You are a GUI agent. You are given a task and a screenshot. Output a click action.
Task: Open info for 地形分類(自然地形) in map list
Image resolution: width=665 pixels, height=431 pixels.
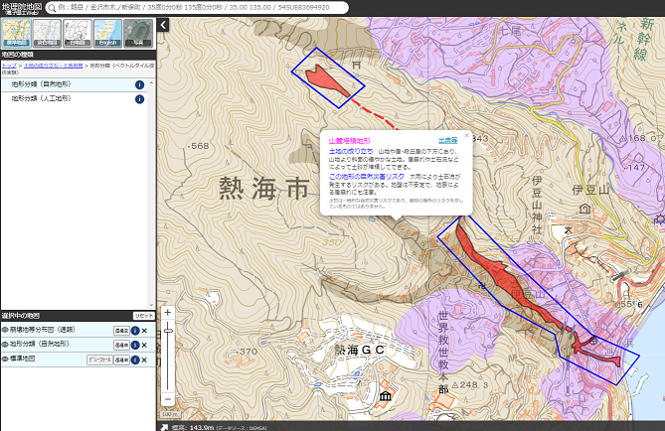138,85
